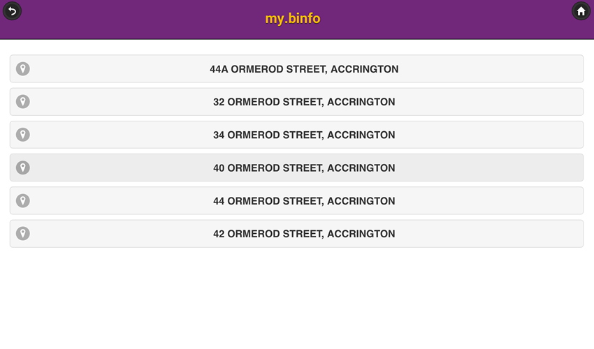594x349 pixels.
Task: Click the location marker for 40 Ormerod Street
Action: pyautogui.click(x=23, y=168)
